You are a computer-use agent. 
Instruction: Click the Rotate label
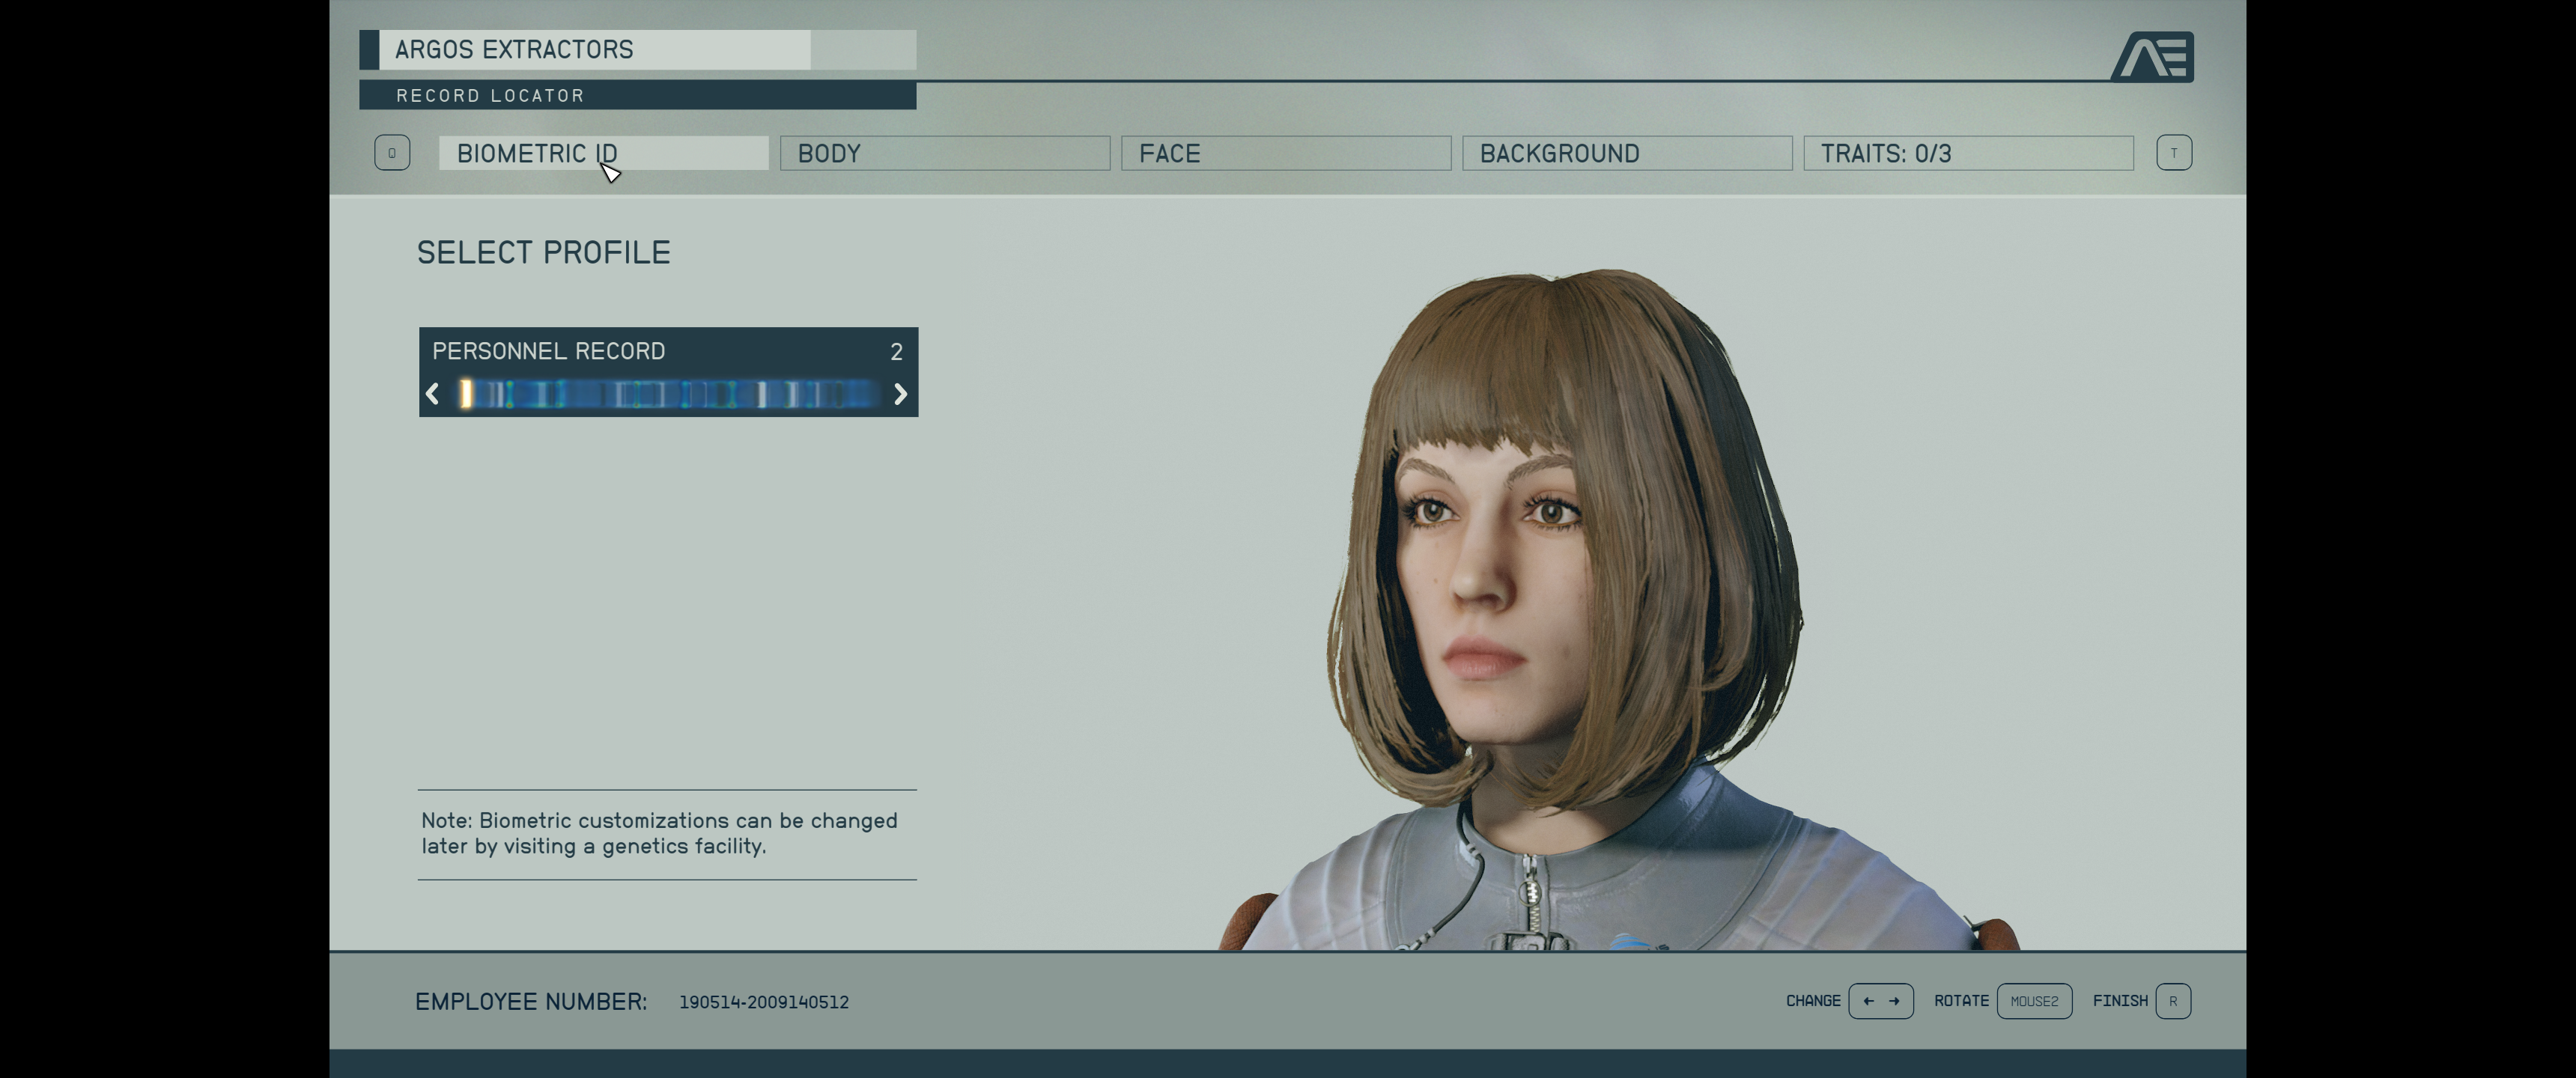coord(1961,1001)
